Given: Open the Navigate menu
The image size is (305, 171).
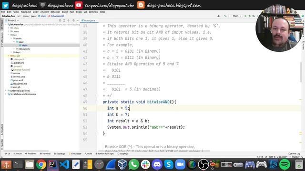Looking at the screenshot, I should click(26, 12).
